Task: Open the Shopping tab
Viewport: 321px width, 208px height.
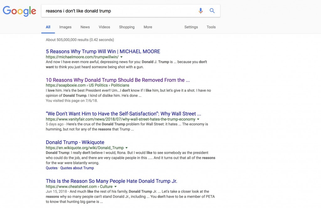Action: (x=127, y=27)
